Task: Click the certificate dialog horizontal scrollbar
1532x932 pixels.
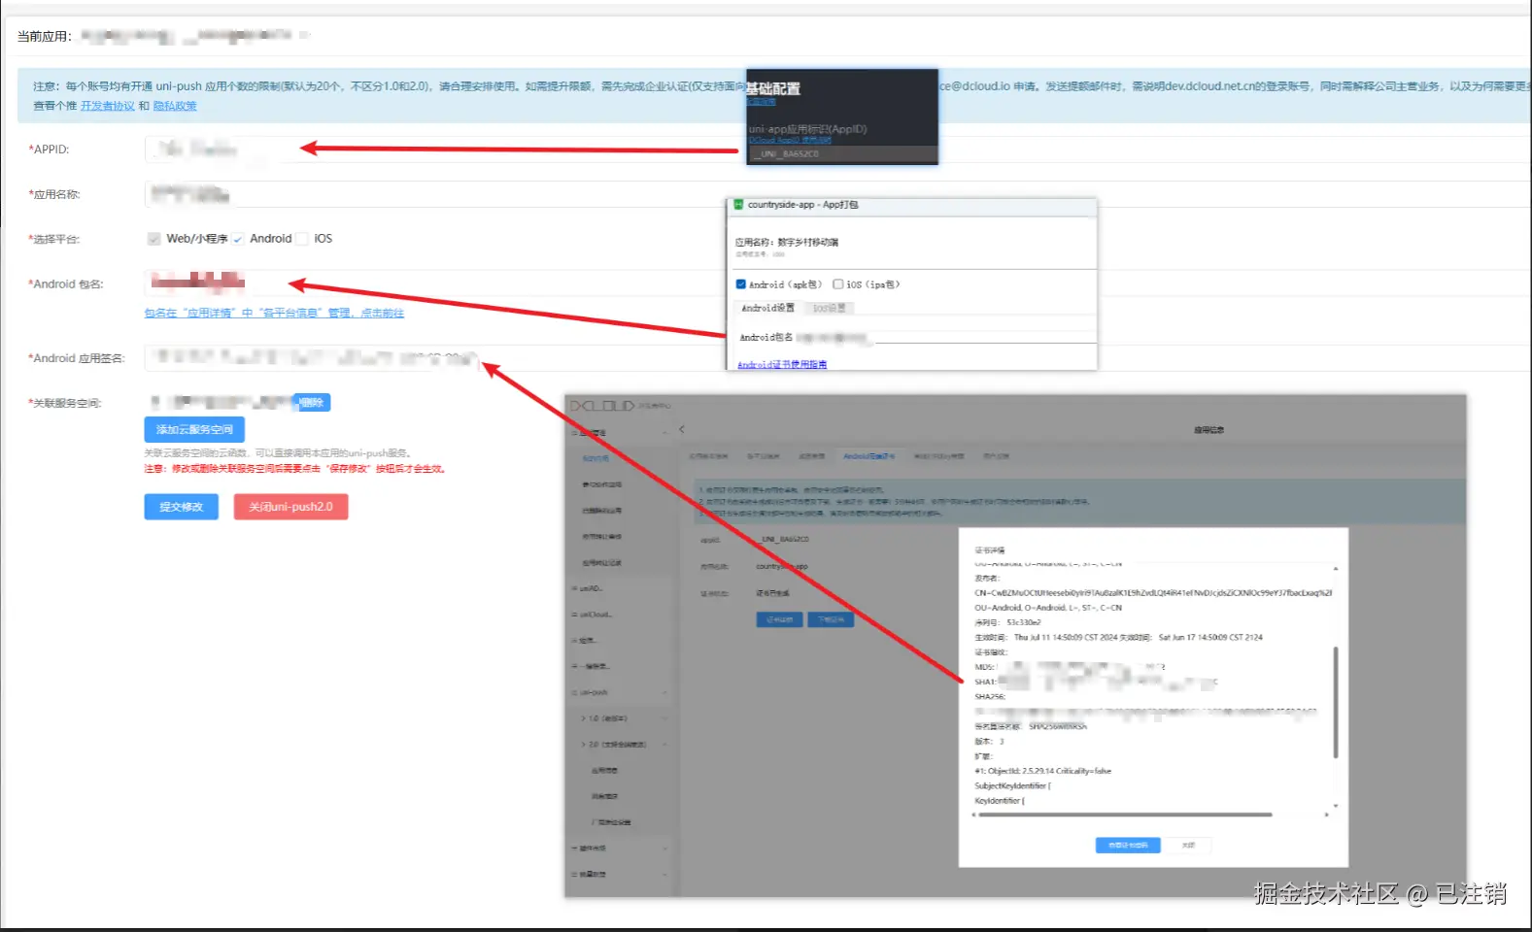Action: click(1125, 815)
